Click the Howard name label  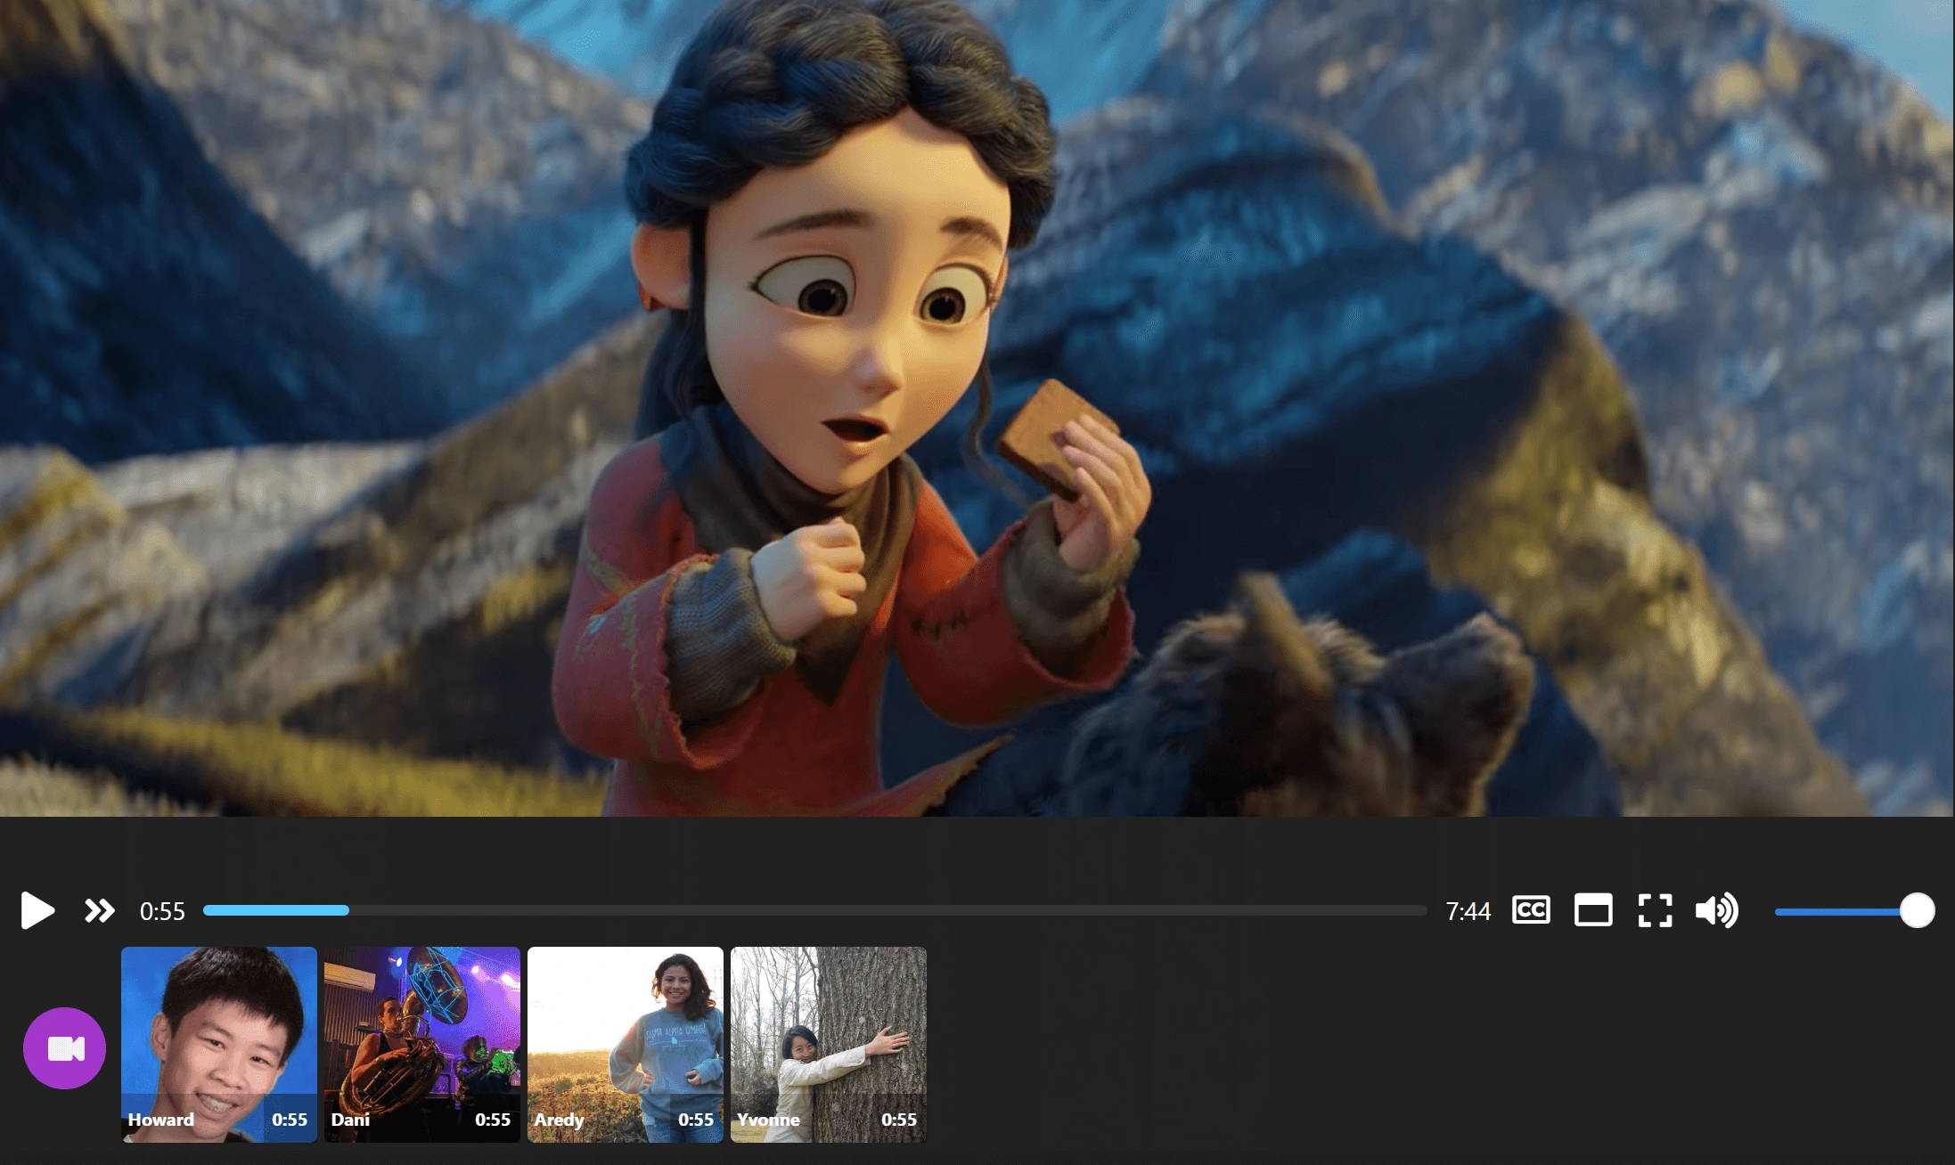point(160,1120)
